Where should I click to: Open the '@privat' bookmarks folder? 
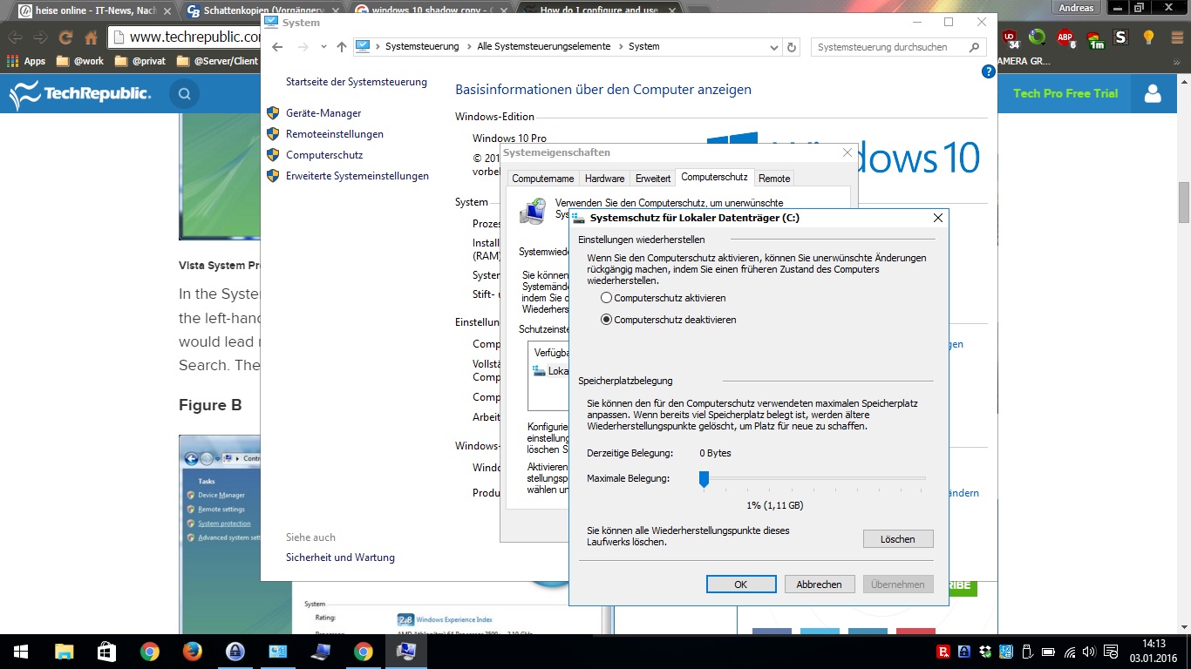(140, 62)
